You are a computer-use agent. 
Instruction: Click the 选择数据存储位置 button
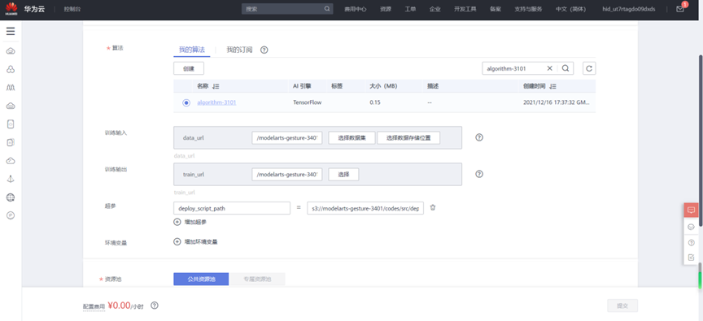[x=408, y=138]
